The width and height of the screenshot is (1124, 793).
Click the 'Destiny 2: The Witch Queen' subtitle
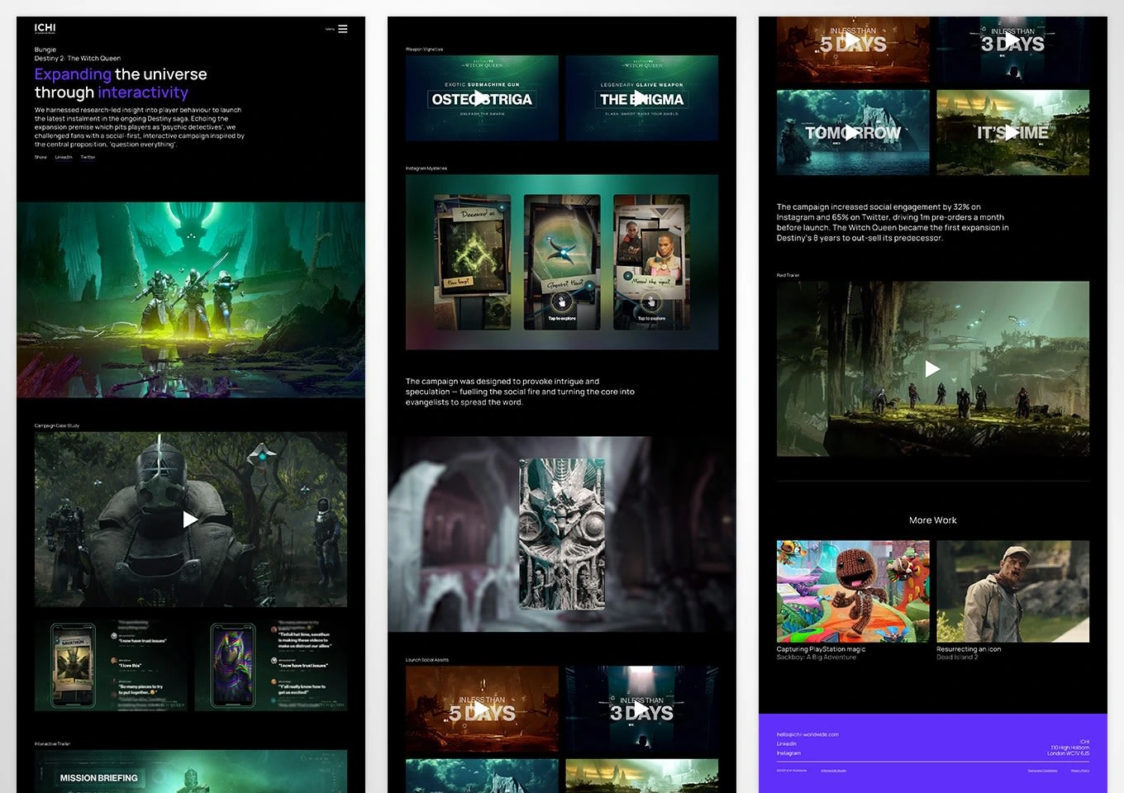[x=78, y=59]
